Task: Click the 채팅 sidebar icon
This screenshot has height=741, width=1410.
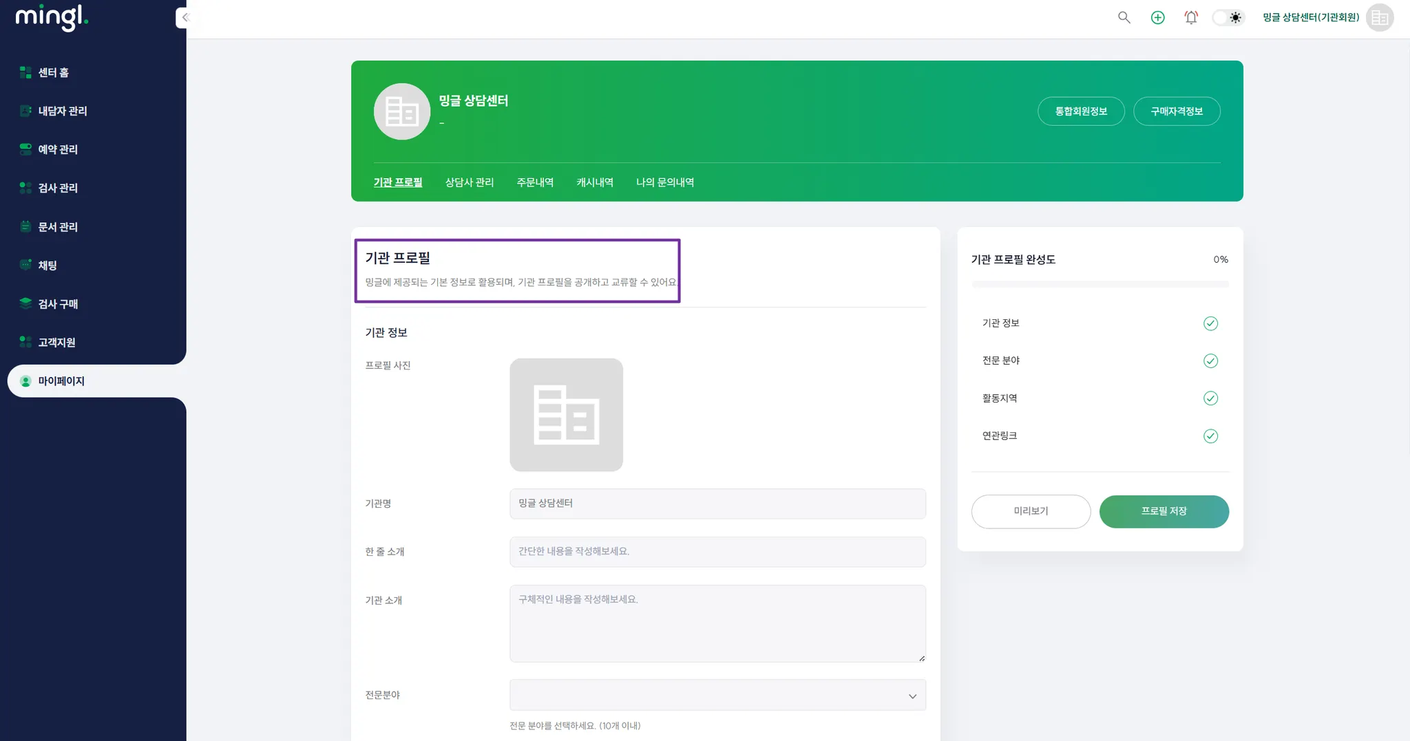Action: (25, 265)
